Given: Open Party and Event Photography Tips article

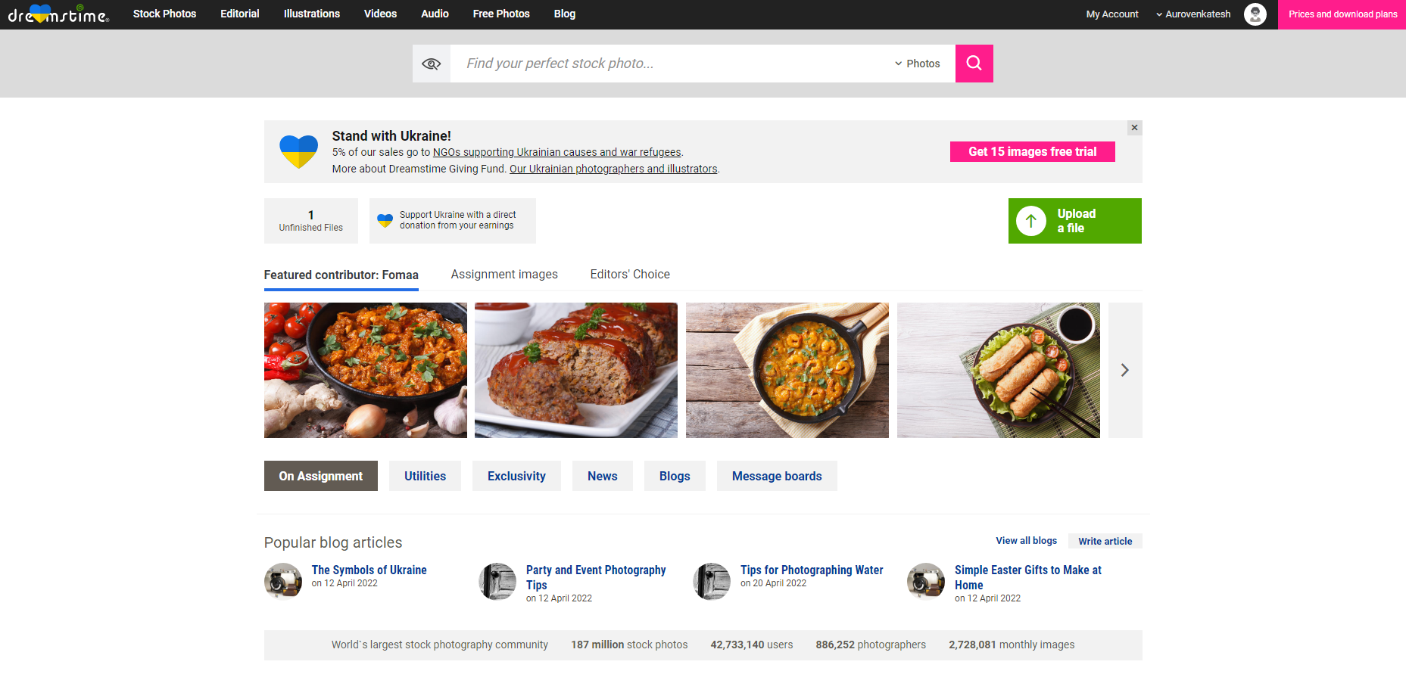Looking at the screenshot, I should pyautogui.click(x=596, y=577).
